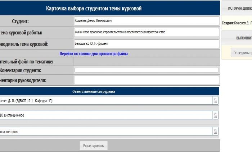Click the lock icon beside ДО дистанционное

pos(215,115)
